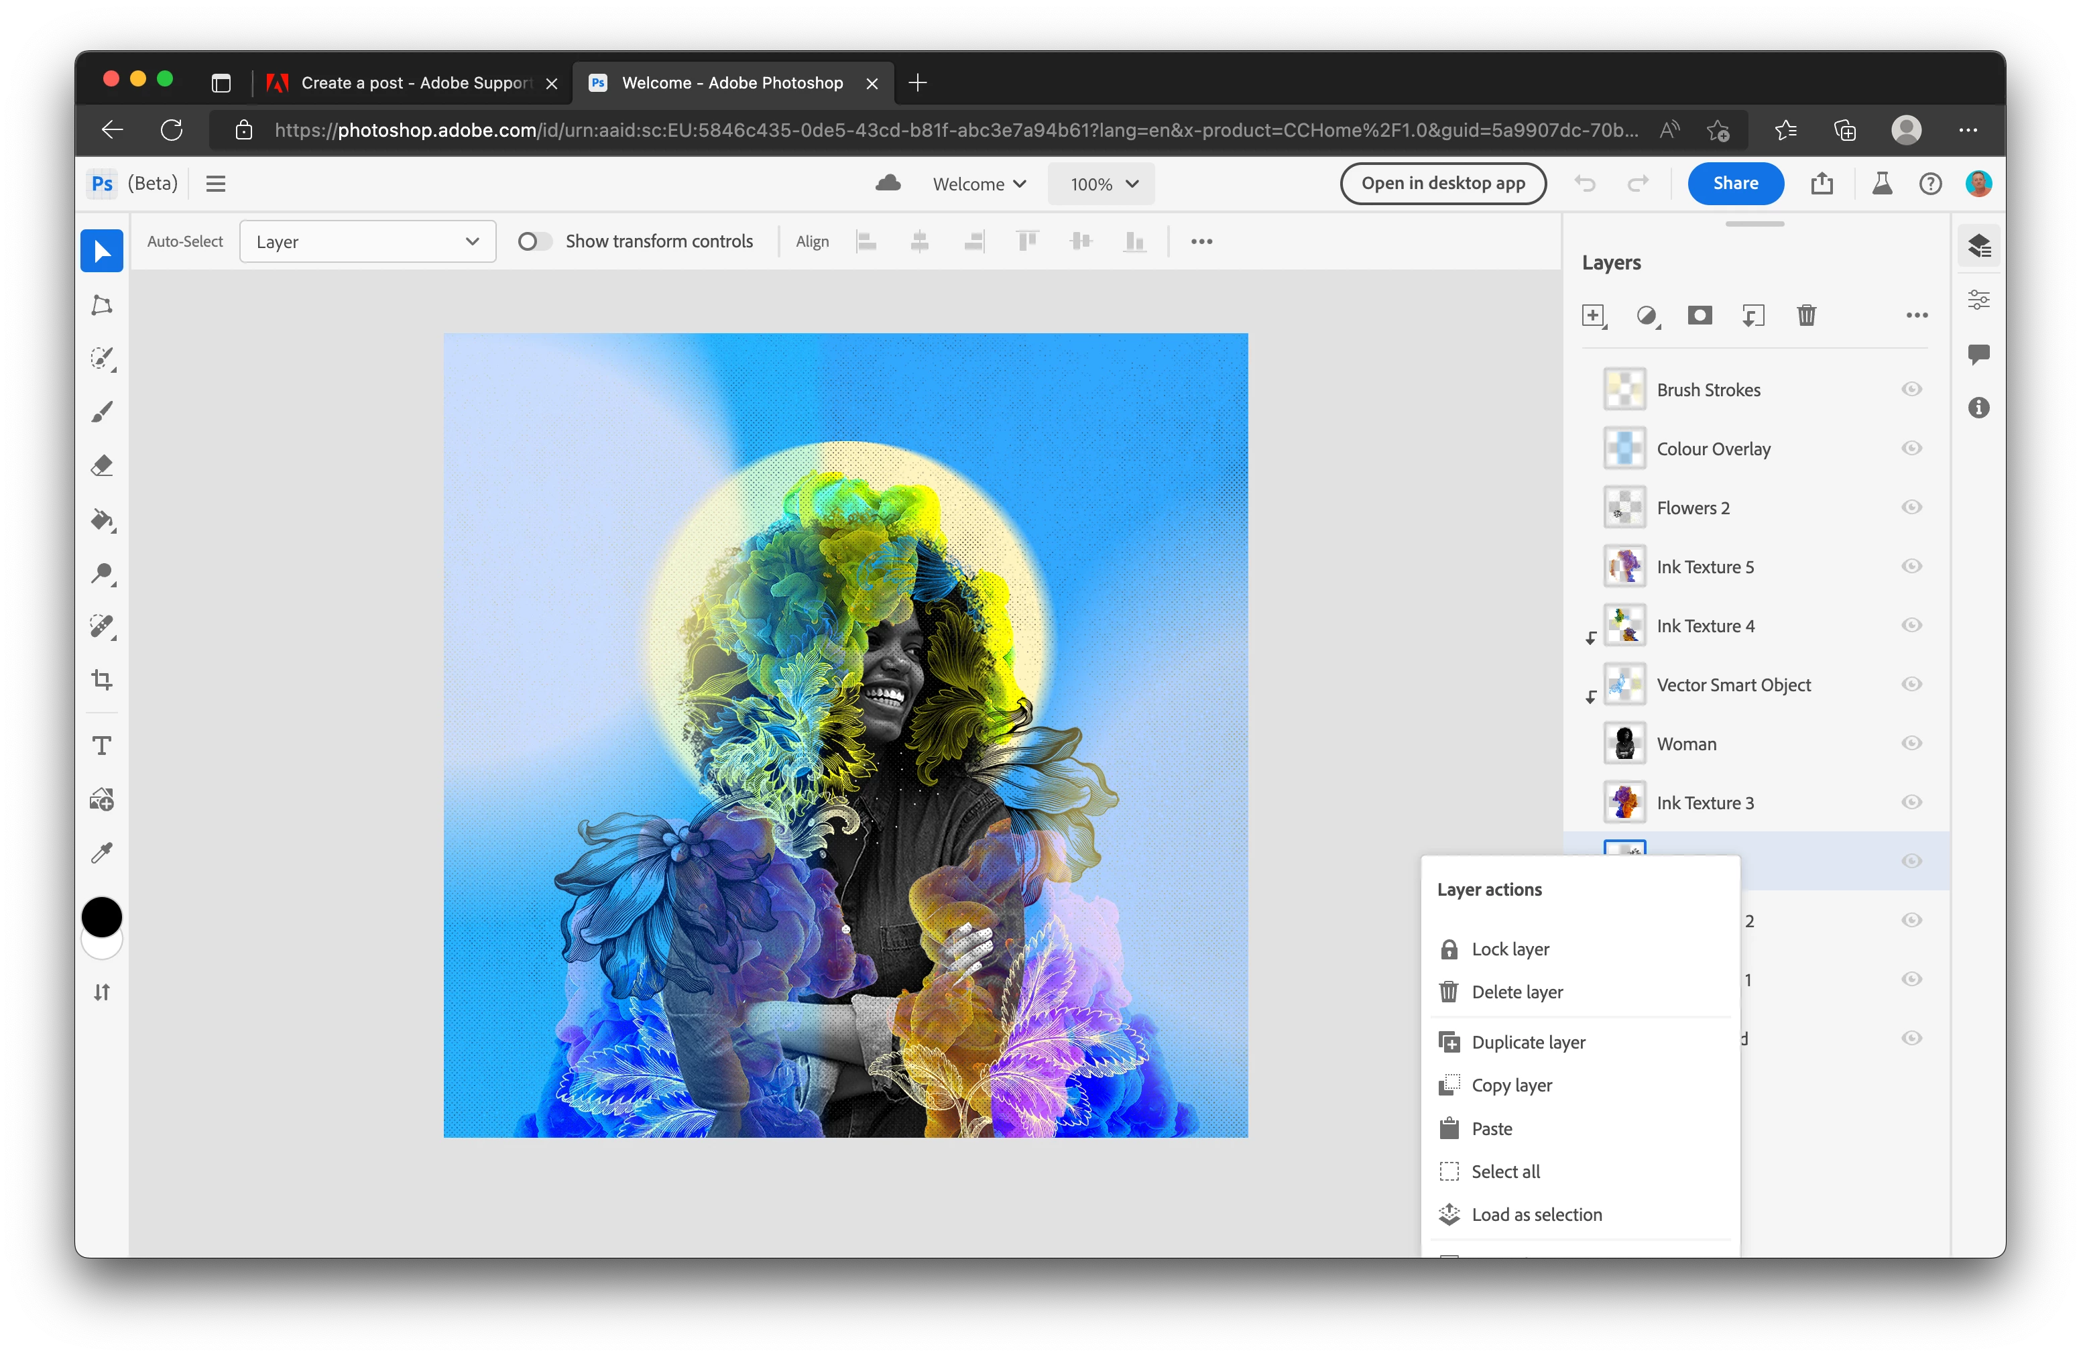
Task: Choose Duplicate layer from Layer actions
Action: pos(1527,1043)
